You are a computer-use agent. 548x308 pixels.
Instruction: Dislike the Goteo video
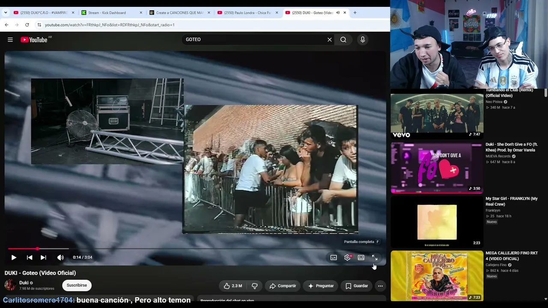coord(255,286)
